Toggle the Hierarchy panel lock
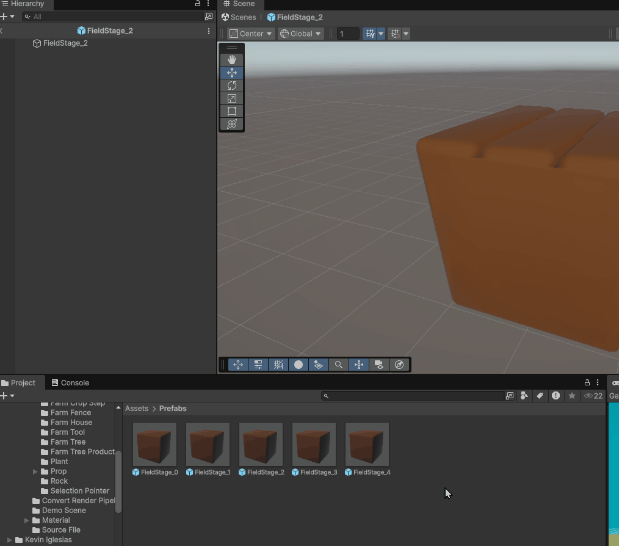Screen dimensions: 619x546 198,4
